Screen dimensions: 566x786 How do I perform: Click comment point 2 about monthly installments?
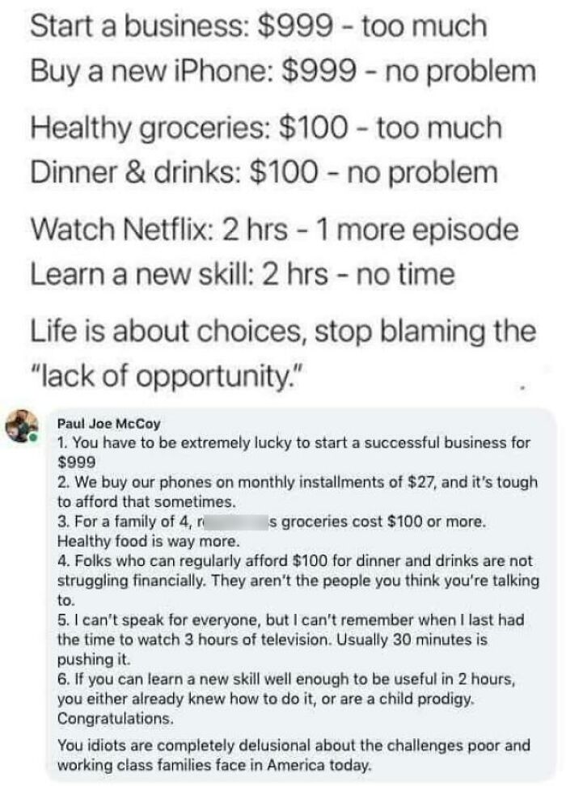[x=298, y=492]
